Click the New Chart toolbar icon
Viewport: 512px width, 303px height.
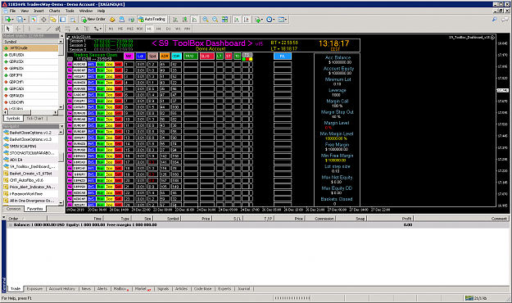(7, 20)
